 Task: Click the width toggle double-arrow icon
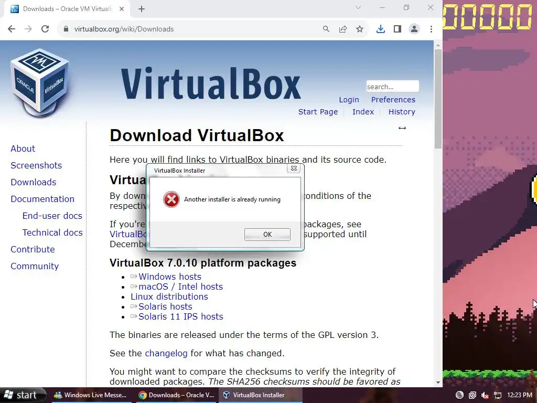click(x=402, y=128)
